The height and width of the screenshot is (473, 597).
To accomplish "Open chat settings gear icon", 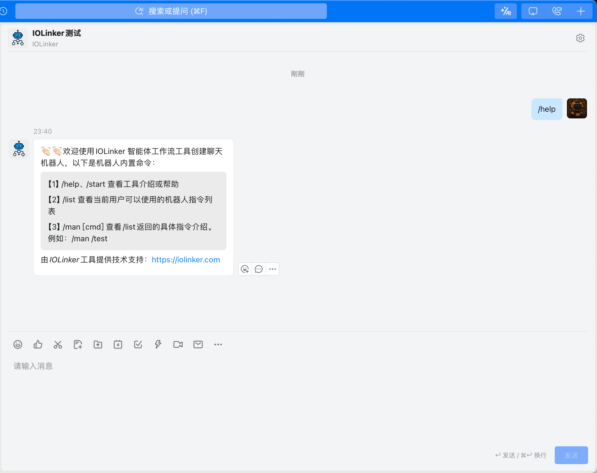I will [580, 38].
